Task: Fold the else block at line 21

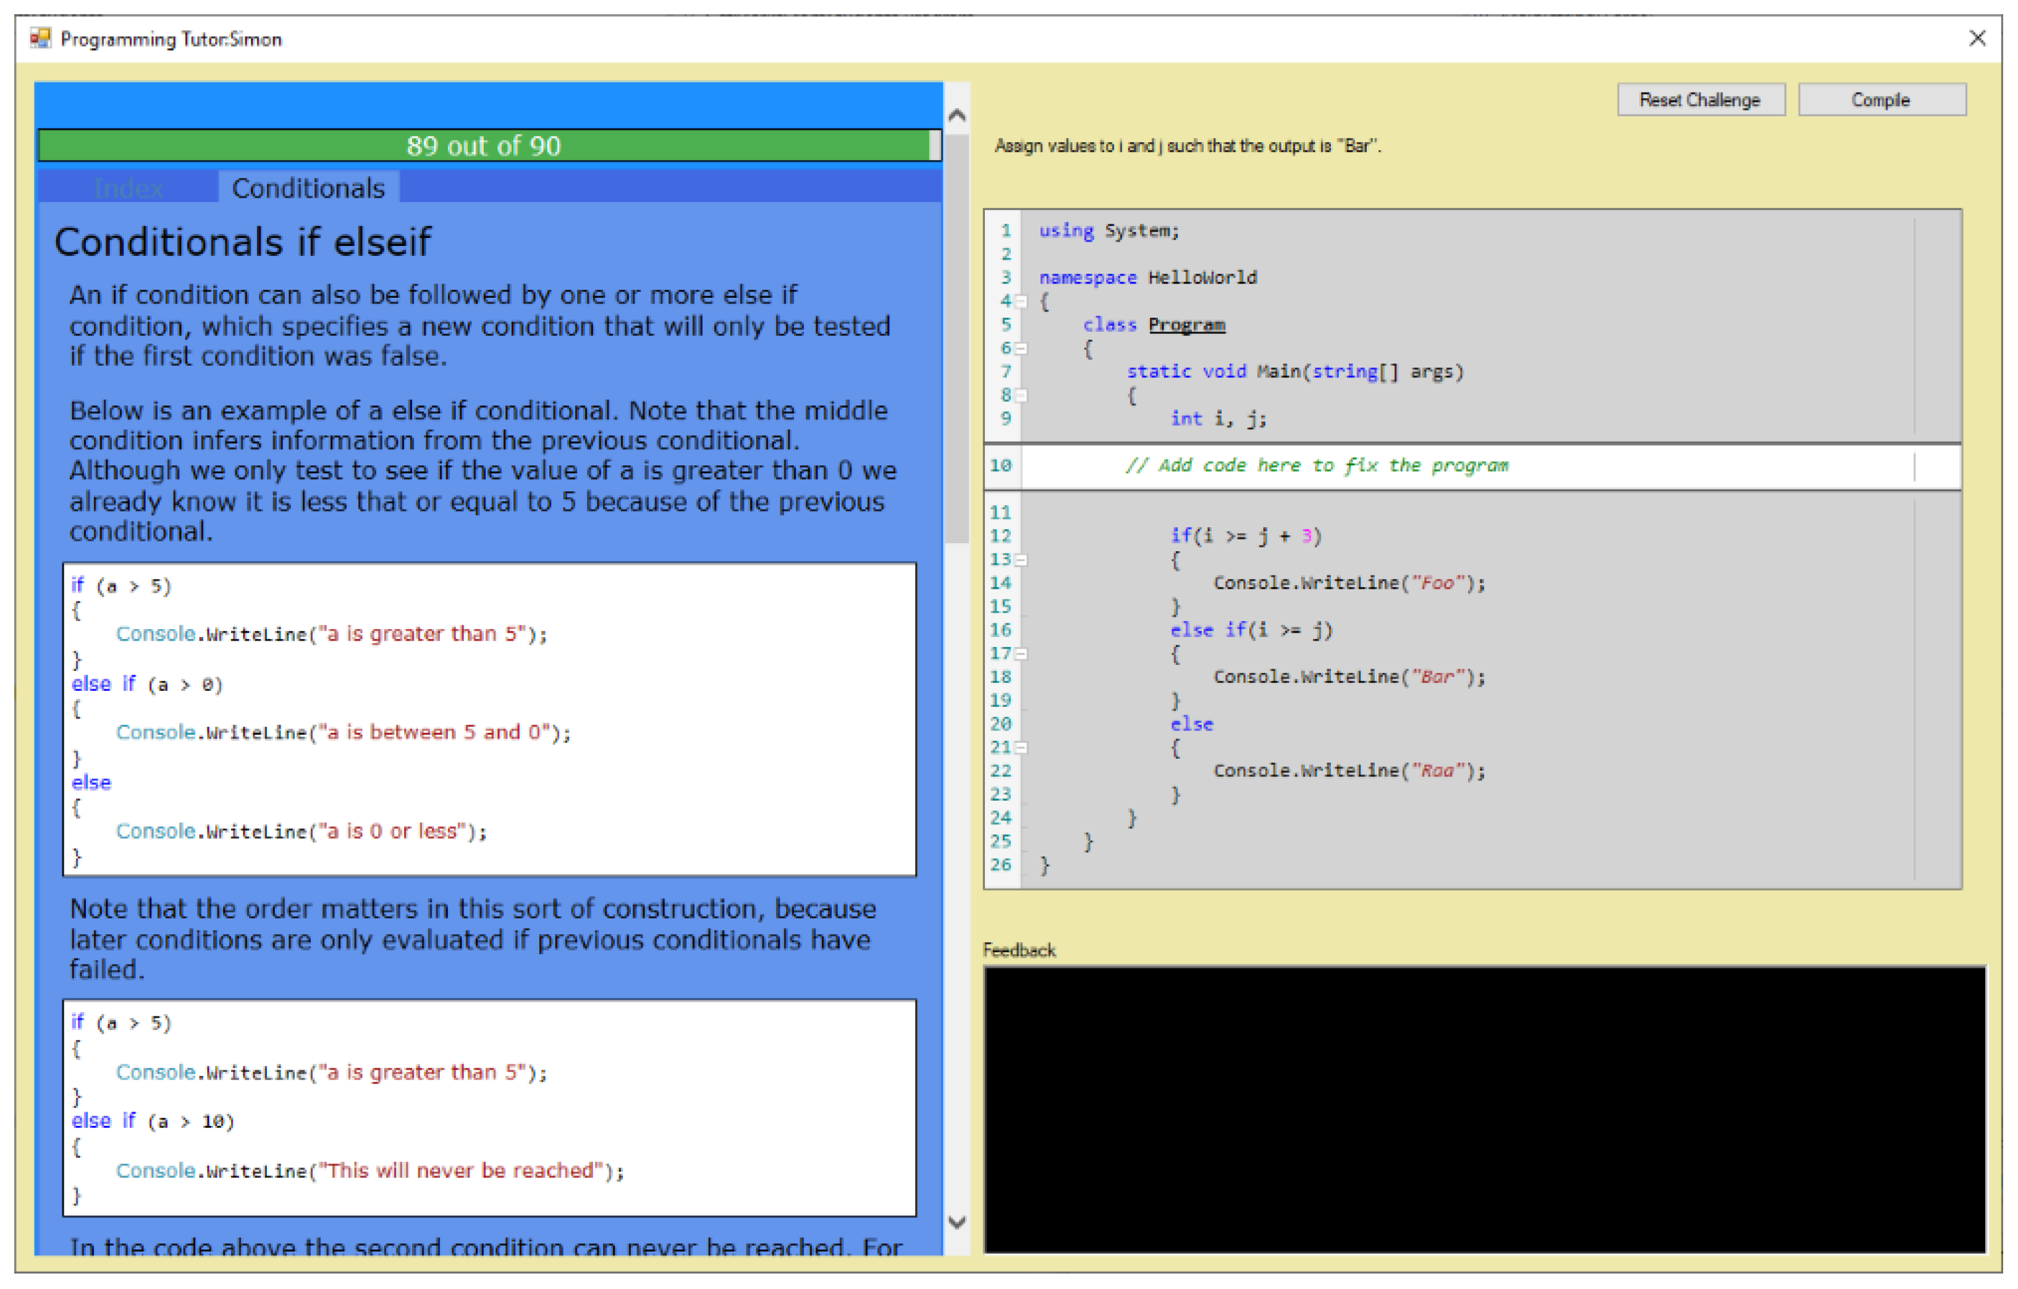Action: point(1021,748)
